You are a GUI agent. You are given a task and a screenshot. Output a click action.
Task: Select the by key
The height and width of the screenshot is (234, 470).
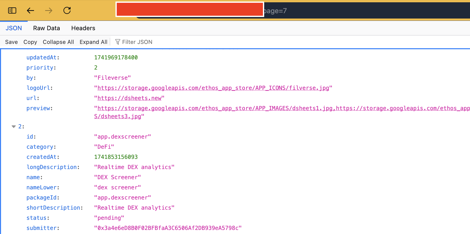pos(30,78)
